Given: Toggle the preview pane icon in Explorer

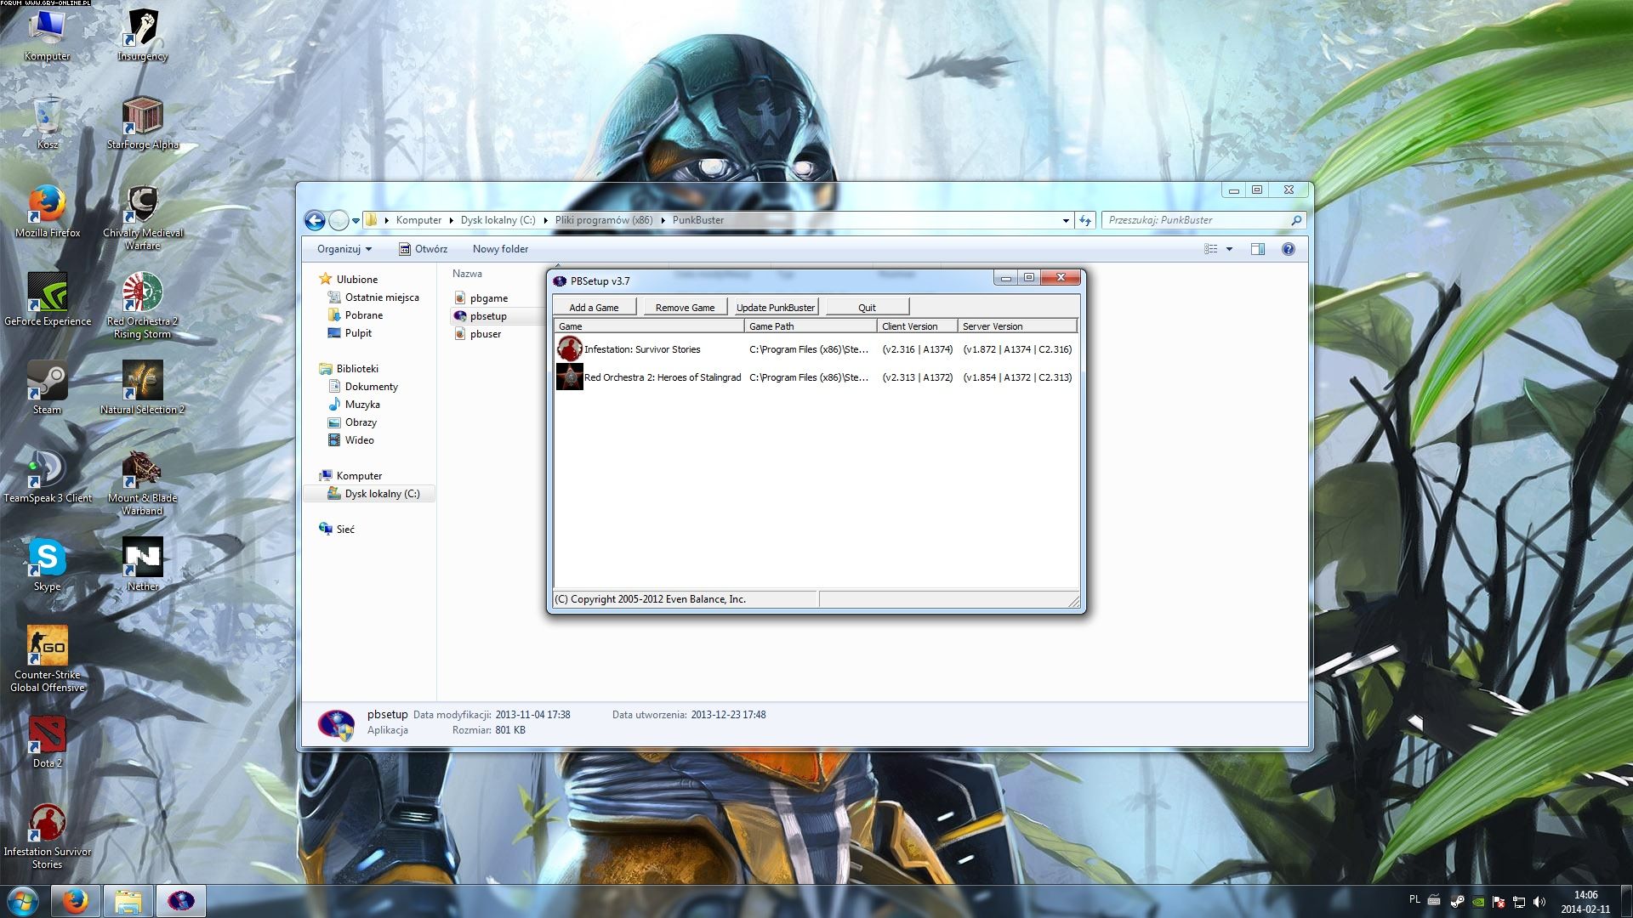Looking at the screenshot, I should coord(1257,249).
